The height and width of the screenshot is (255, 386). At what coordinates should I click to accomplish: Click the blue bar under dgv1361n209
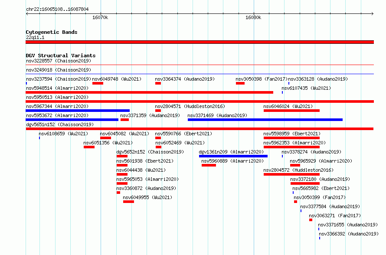coord(233,156)
